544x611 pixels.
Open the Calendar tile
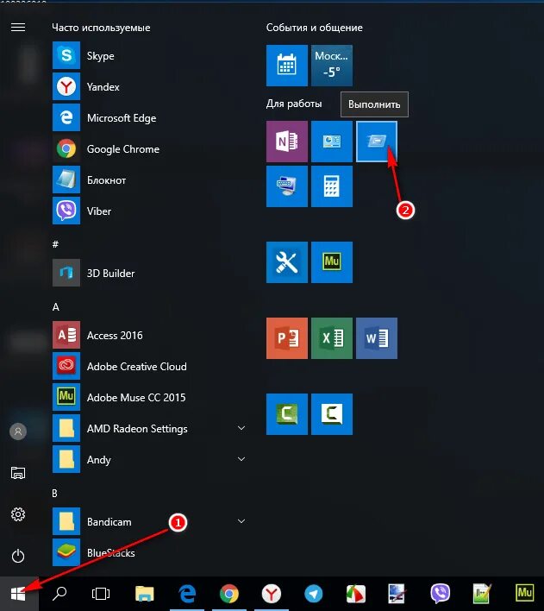click(x=287, y=66)
